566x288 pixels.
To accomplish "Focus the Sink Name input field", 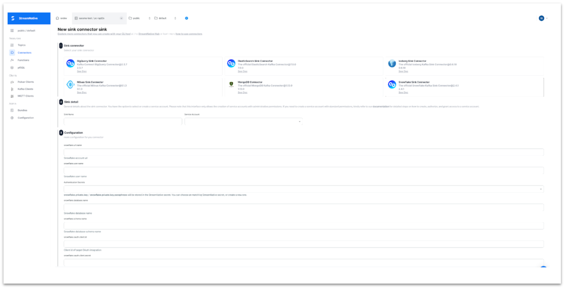I will 123,121.
